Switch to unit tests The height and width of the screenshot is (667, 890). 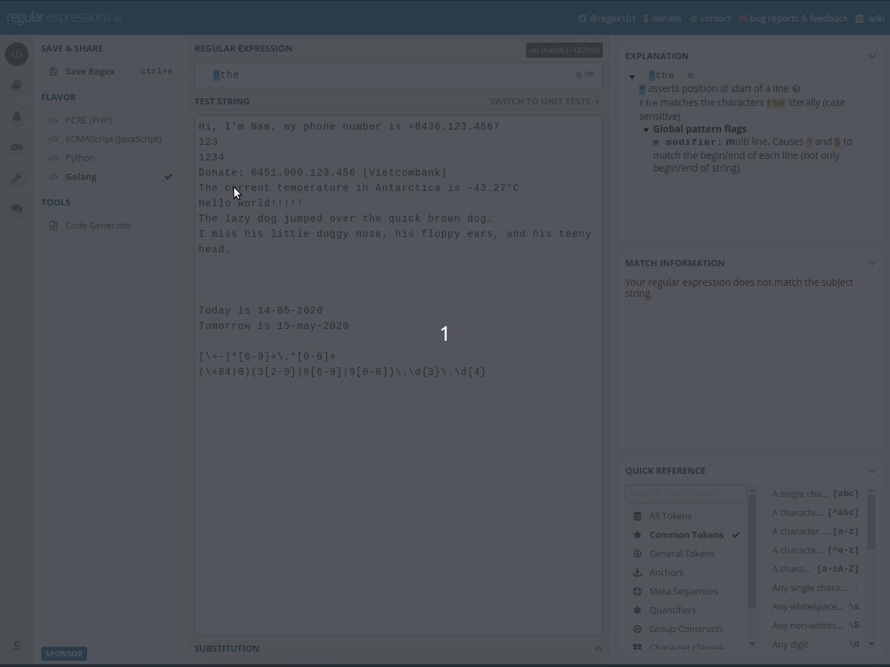[x=544, y=101]
